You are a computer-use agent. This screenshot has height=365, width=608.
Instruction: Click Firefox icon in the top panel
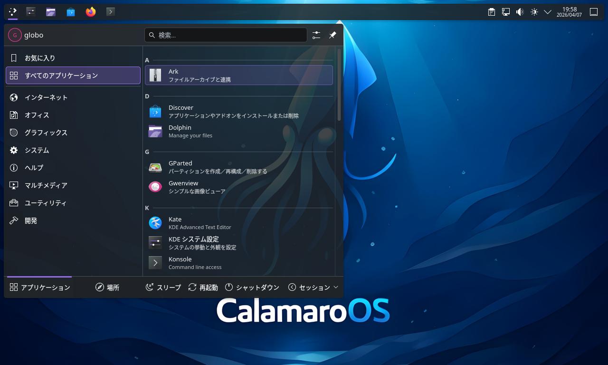[91, 12]
